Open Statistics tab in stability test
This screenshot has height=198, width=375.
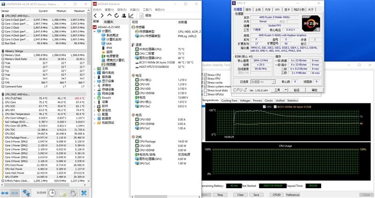(292, 101)
